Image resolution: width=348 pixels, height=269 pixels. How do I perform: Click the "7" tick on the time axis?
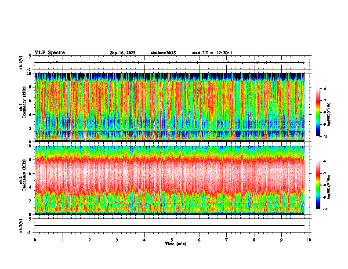pyautogui.click(x=227, y=240)
